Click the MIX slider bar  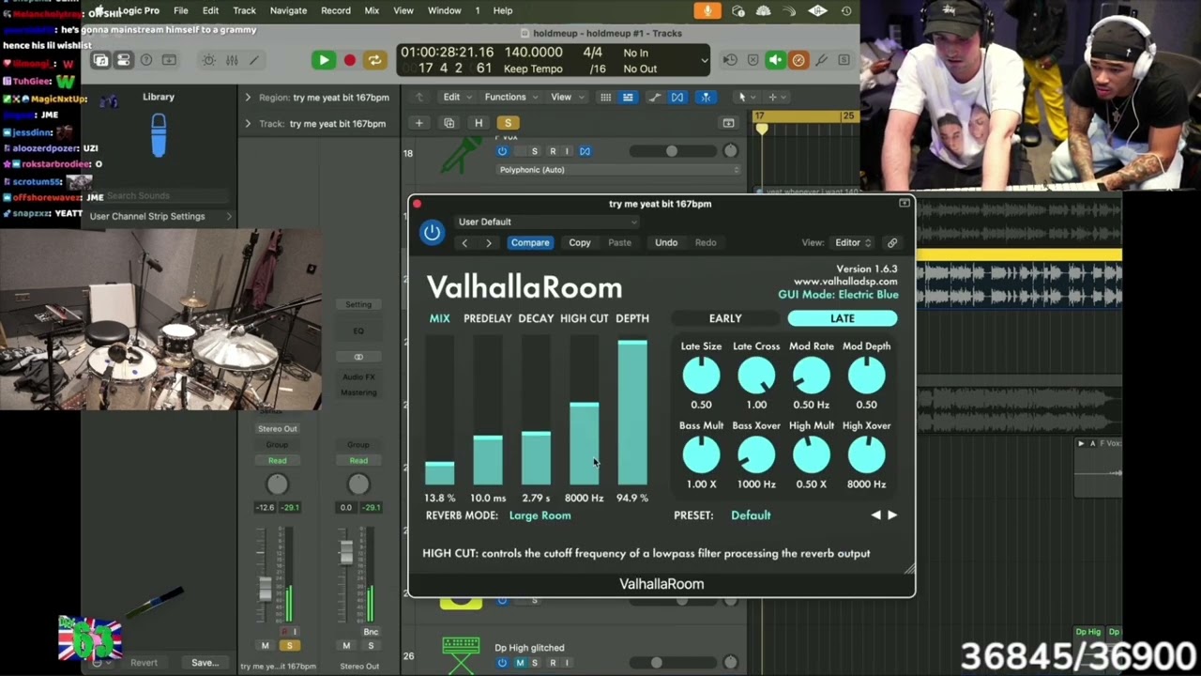(439, 411)
